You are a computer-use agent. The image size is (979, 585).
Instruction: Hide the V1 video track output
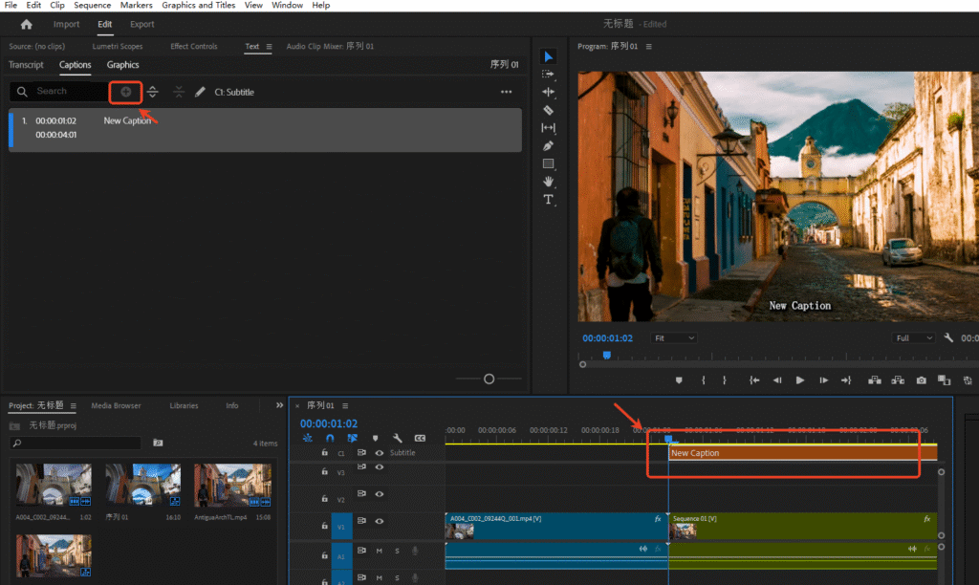coord(380,521)
